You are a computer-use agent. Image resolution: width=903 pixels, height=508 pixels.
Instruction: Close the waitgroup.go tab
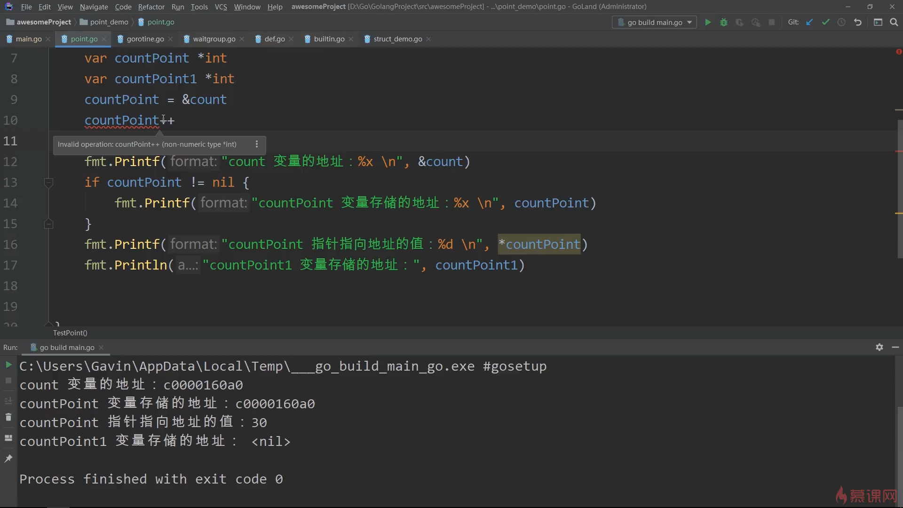coord(242,39)
